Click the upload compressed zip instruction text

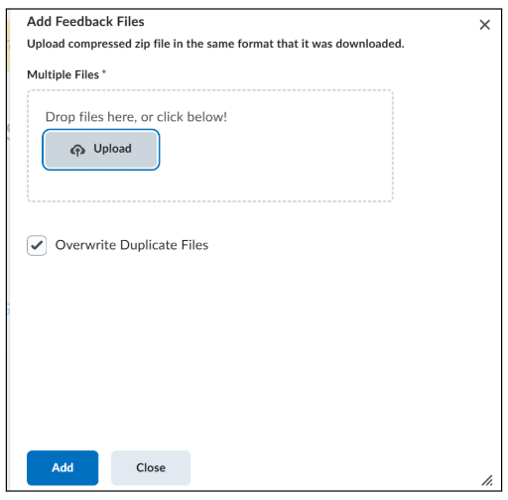(x=215, y=44)
